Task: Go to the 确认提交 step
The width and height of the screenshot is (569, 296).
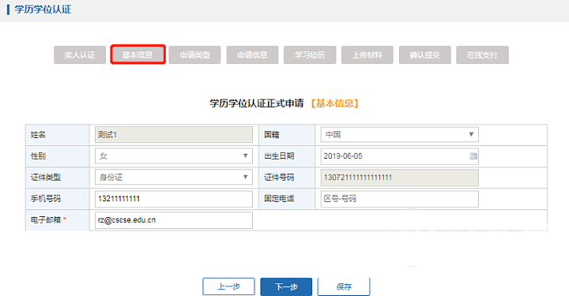Action: click(x=425, y=54)
